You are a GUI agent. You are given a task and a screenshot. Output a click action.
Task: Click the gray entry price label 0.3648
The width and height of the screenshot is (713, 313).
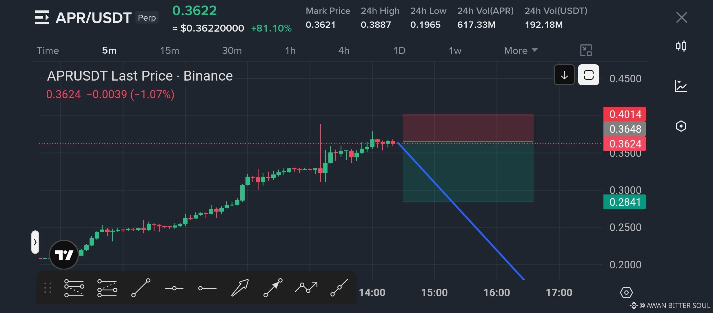click(625, 129)
